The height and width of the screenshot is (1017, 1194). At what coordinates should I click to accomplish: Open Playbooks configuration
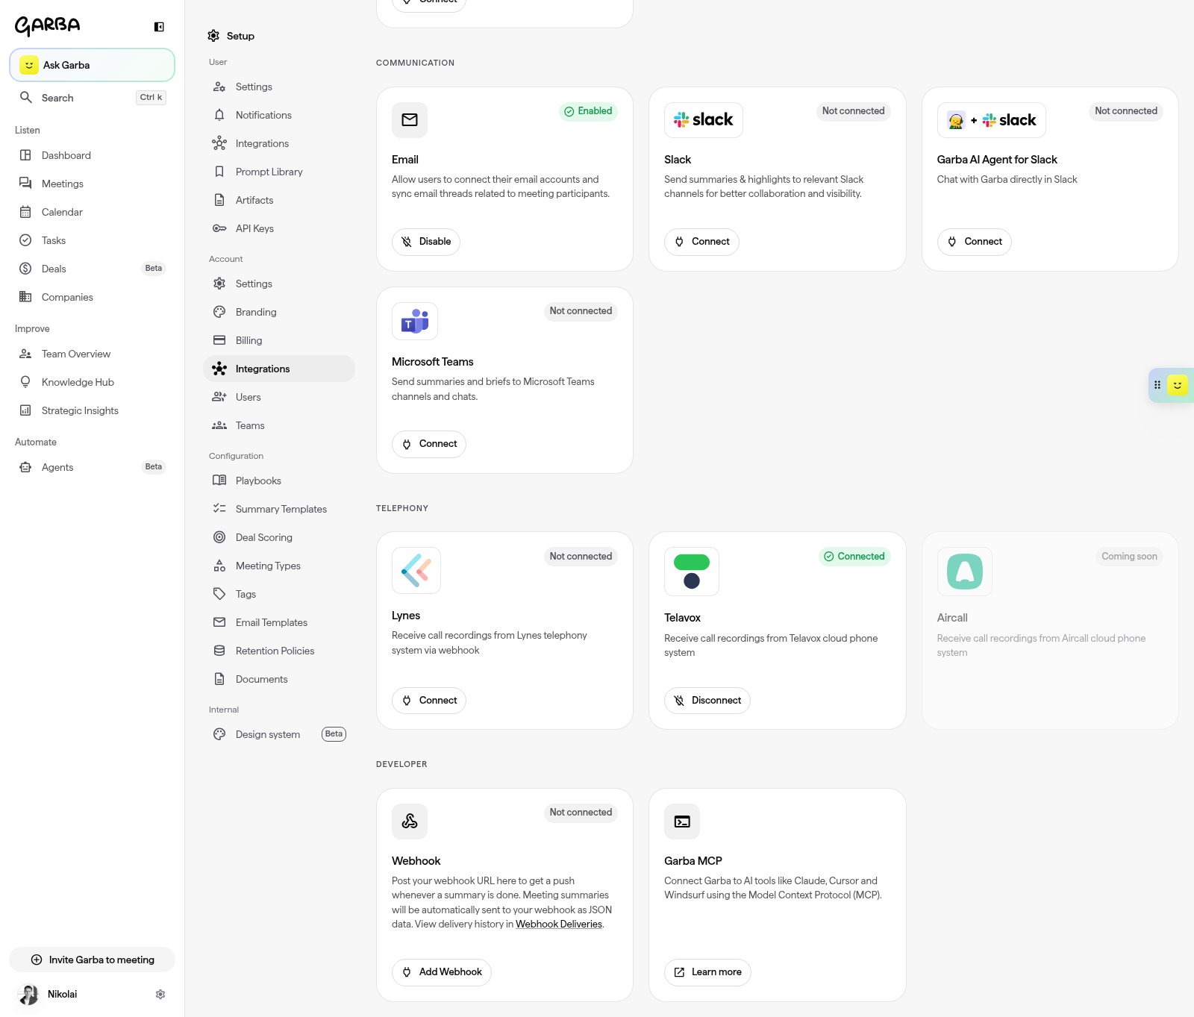pos(279,481)
